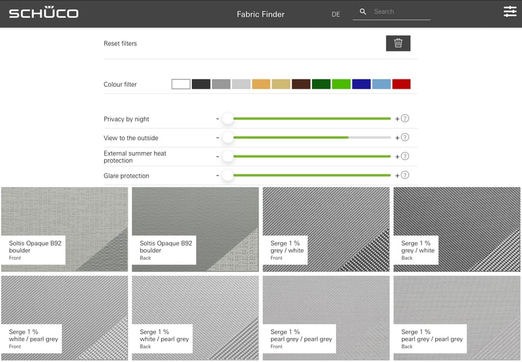
Task: Click the Glare protection label
Action: point(126,175)
